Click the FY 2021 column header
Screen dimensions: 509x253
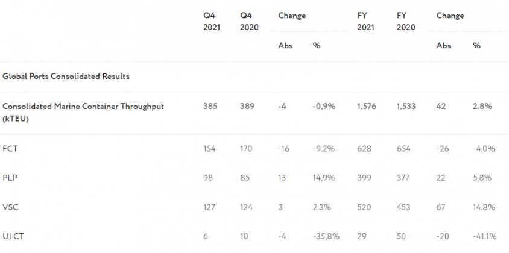[x=365, y=22]
